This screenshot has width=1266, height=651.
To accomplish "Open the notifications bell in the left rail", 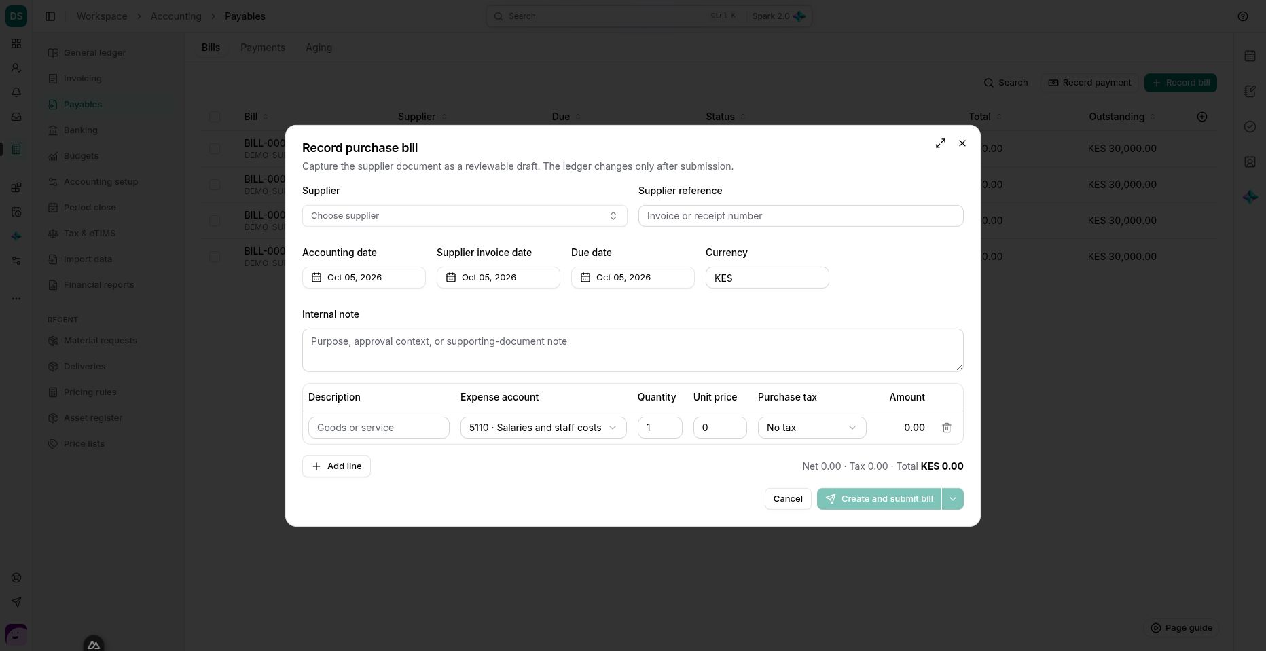I will [x=16, y=92].
